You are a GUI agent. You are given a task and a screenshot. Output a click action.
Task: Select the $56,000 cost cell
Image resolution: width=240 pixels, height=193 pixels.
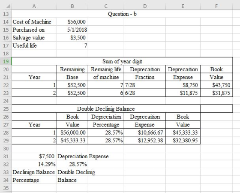click(72, 22)
